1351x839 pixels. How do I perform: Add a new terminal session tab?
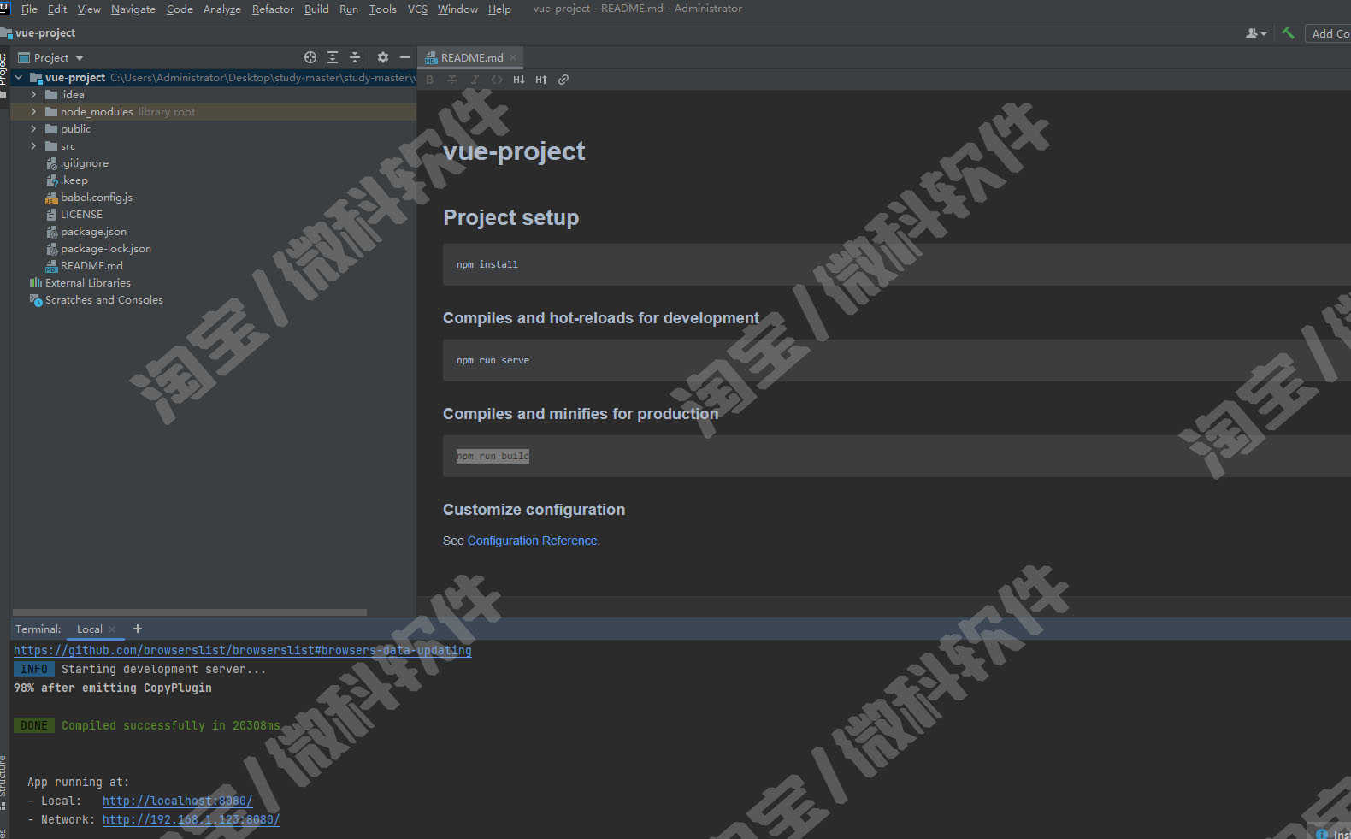(138, 629)
